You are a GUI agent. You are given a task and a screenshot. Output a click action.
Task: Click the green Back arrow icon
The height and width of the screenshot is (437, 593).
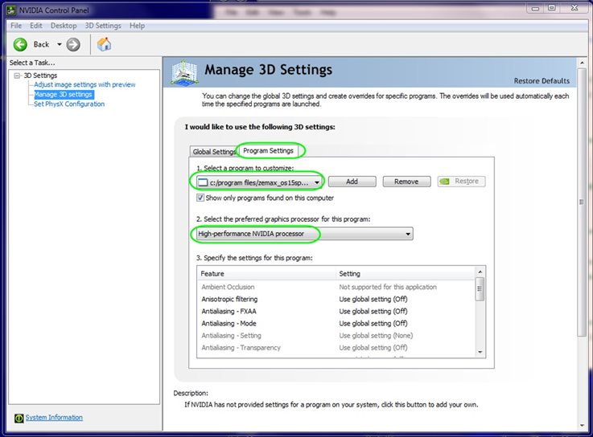(20, 44)
